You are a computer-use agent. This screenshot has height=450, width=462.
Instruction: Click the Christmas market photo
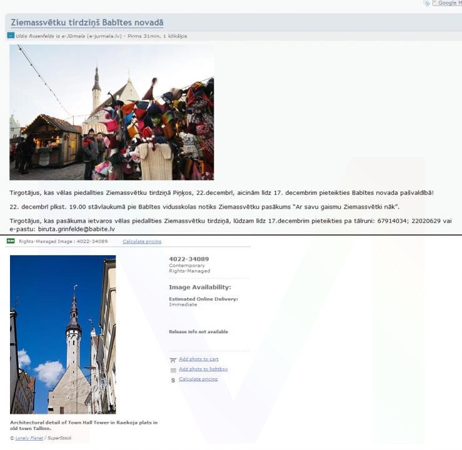112,112
